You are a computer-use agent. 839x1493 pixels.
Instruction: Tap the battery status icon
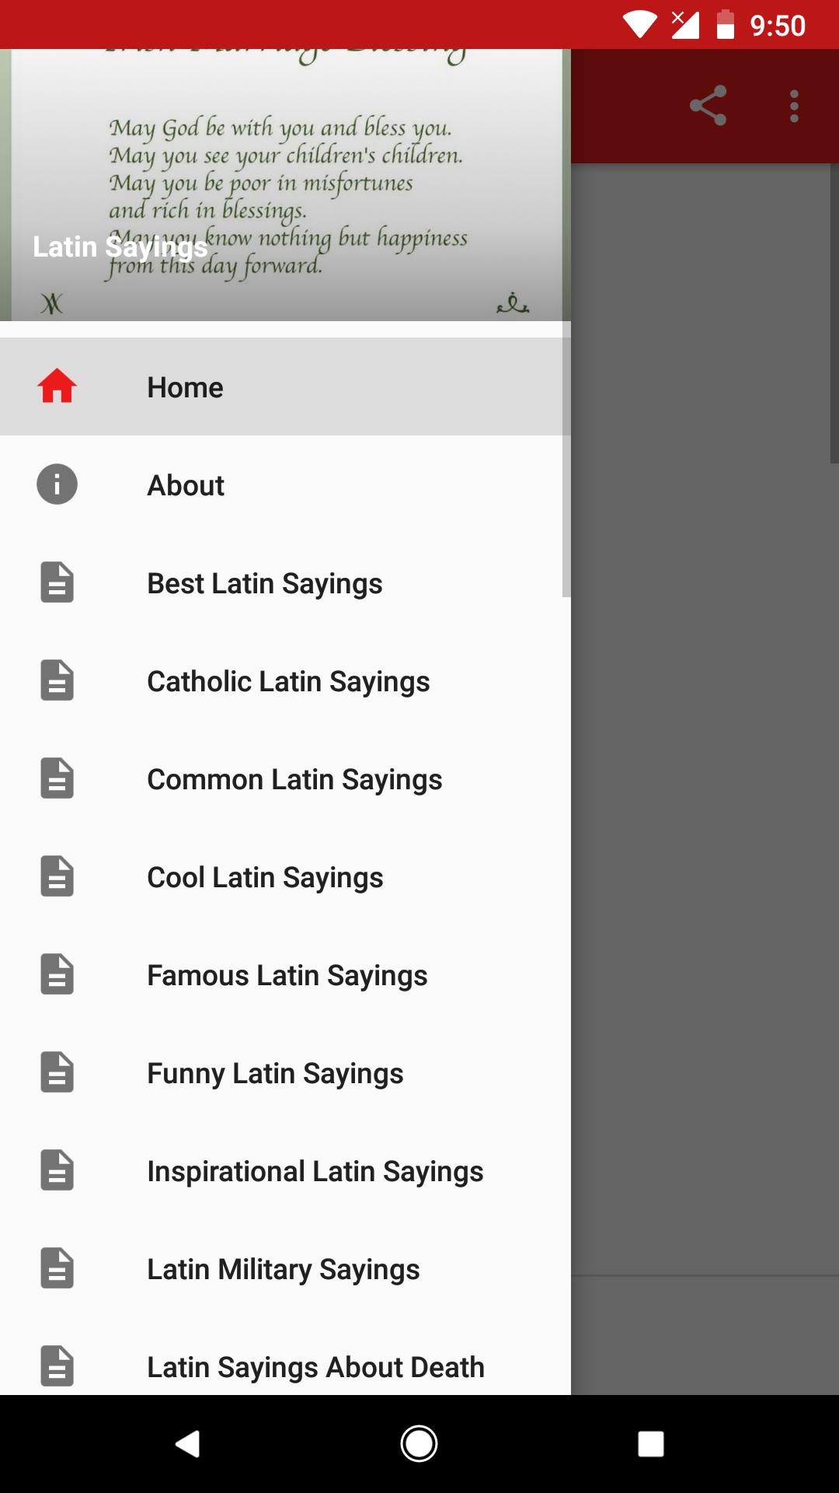725,25
